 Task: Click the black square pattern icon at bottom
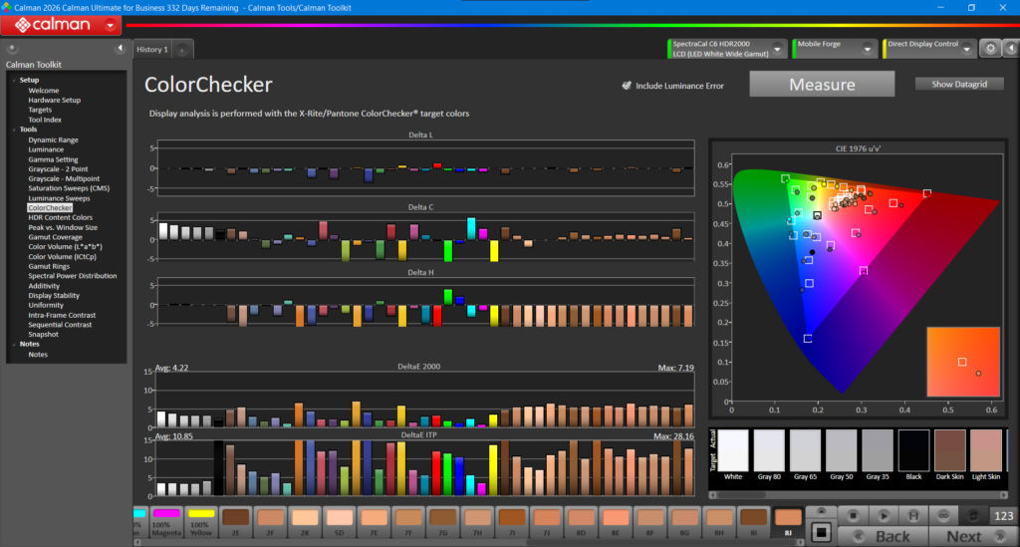(x=821, y=533)
